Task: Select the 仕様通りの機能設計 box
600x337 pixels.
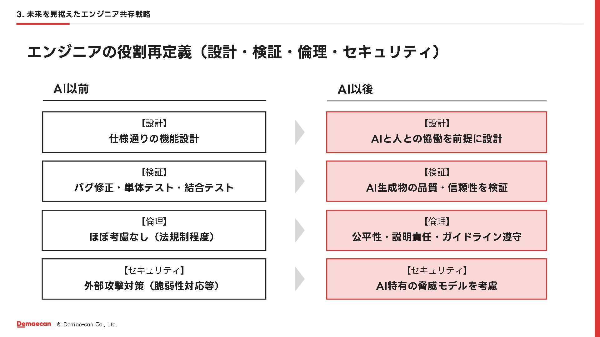Action: point(154,132)
